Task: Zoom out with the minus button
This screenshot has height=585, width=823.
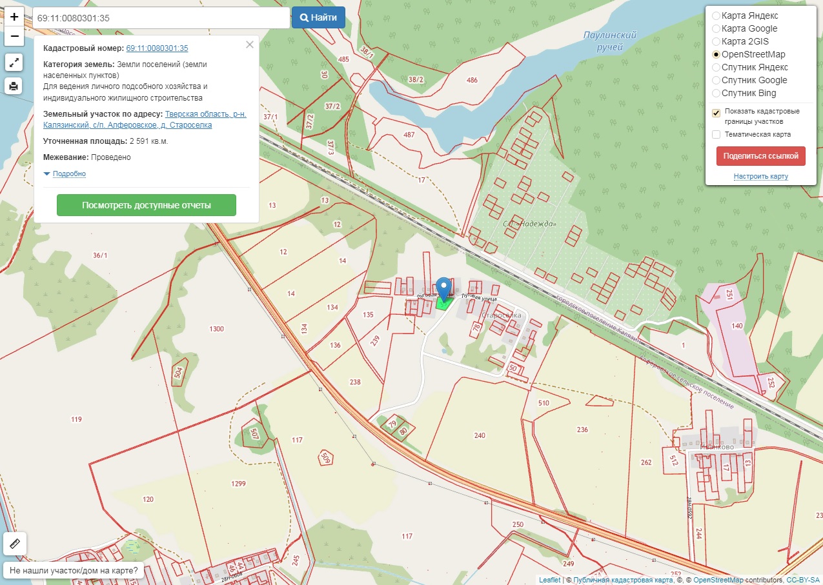Action: 14,37
